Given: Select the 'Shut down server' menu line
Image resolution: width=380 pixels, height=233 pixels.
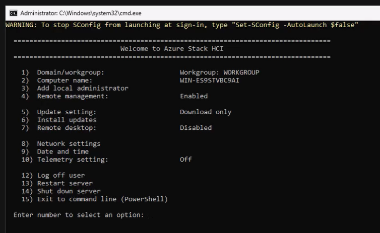Looking at the screenshot, I should click(61, 191).
